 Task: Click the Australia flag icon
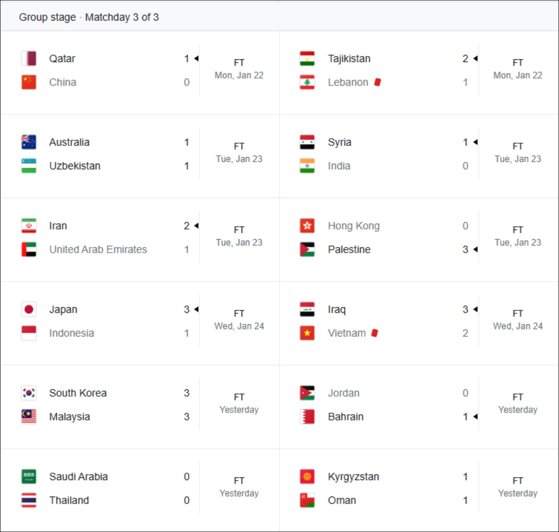(x=29, y=142)
